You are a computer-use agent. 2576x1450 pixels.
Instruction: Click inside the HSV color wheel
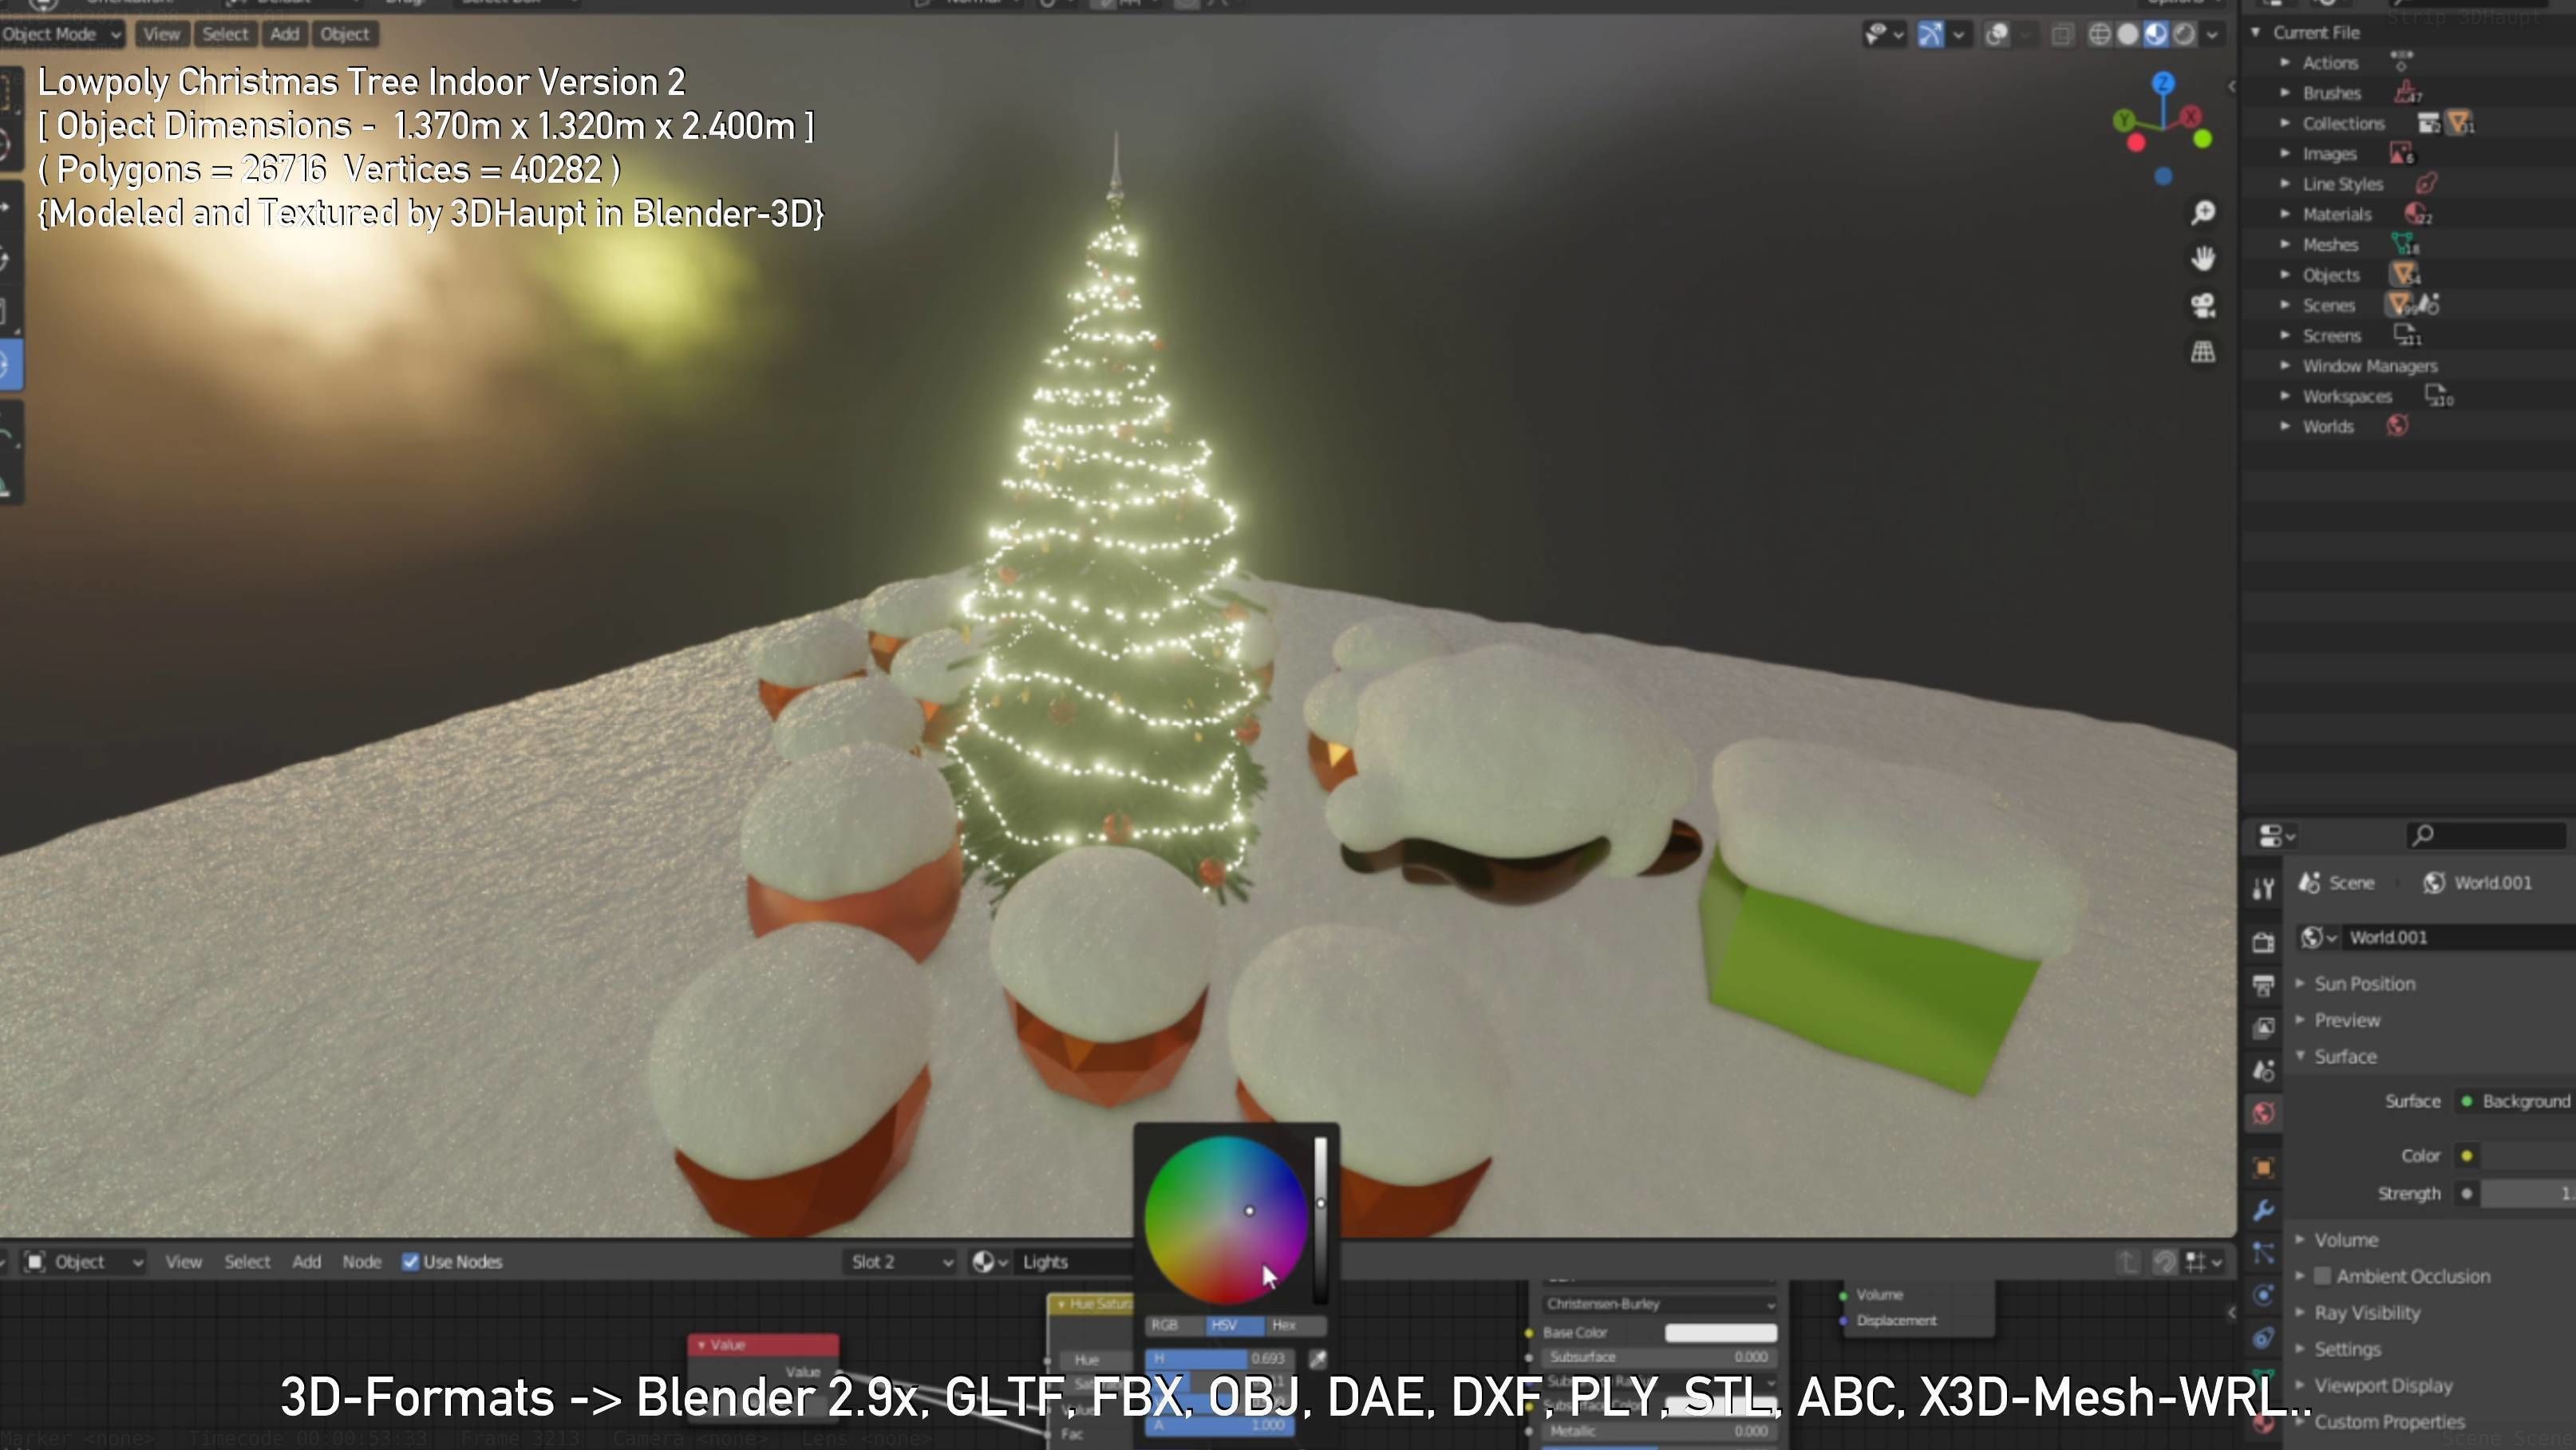(x=1226, y=1220)
